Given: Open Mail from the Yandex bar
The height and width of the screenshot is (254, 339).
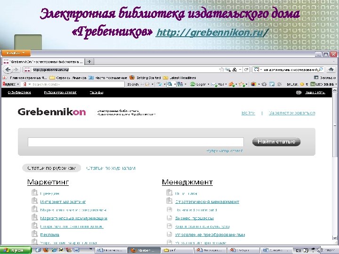Looking at the screenshot, I should pyautogui.click(x=218, y=84).
